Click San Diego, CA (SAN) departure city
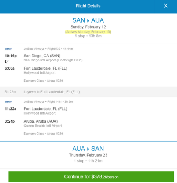This screenshot has width=177, height=183. (x=42, y=56)
